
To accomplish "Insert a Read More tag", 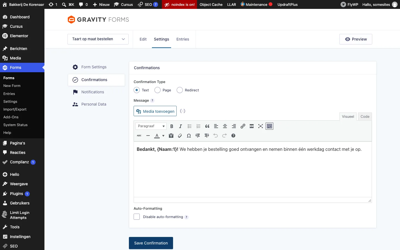I will click(x=252, y=126).
